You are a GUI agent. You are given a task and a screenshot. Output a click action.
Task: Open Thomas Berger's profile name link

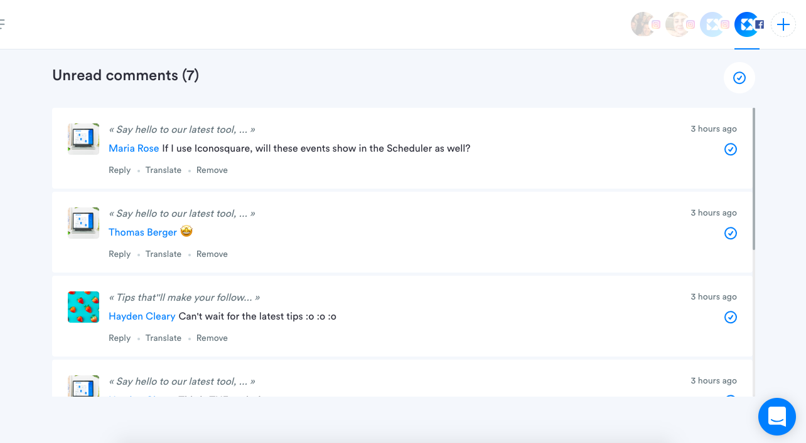click(142, 232)
